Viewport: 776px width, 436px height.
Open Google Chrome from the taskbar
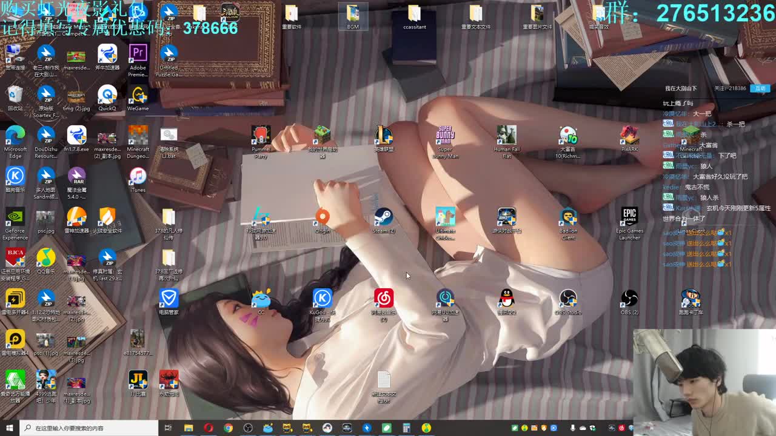pos(228,428)
